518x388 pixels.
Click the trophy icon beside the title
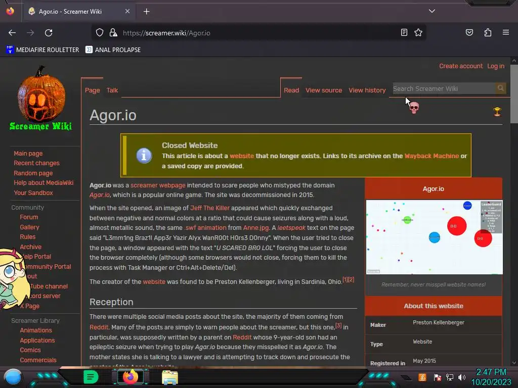tap(497, 112)
